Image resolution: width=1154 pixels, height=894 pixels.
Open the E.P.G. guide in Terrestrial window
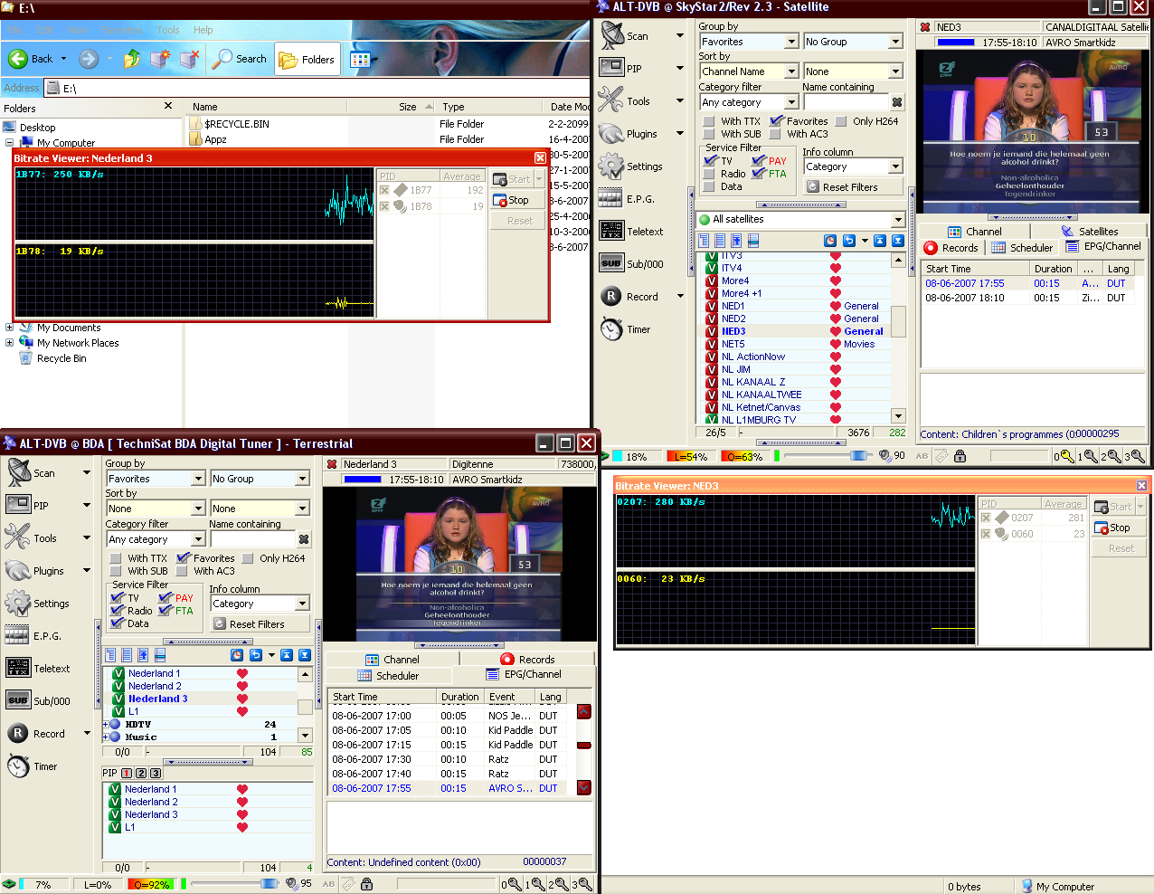pos(18,635)
